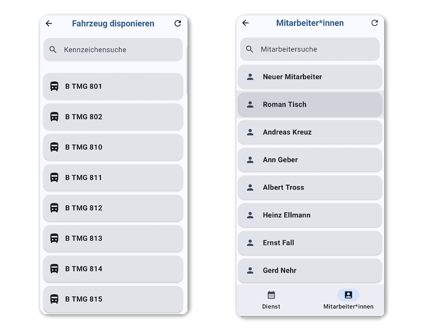Click the magnifier icon in Kennzeichensuche
Image resolution: width=422 pixels, height=333 pixels.
(x=53, y=49)
